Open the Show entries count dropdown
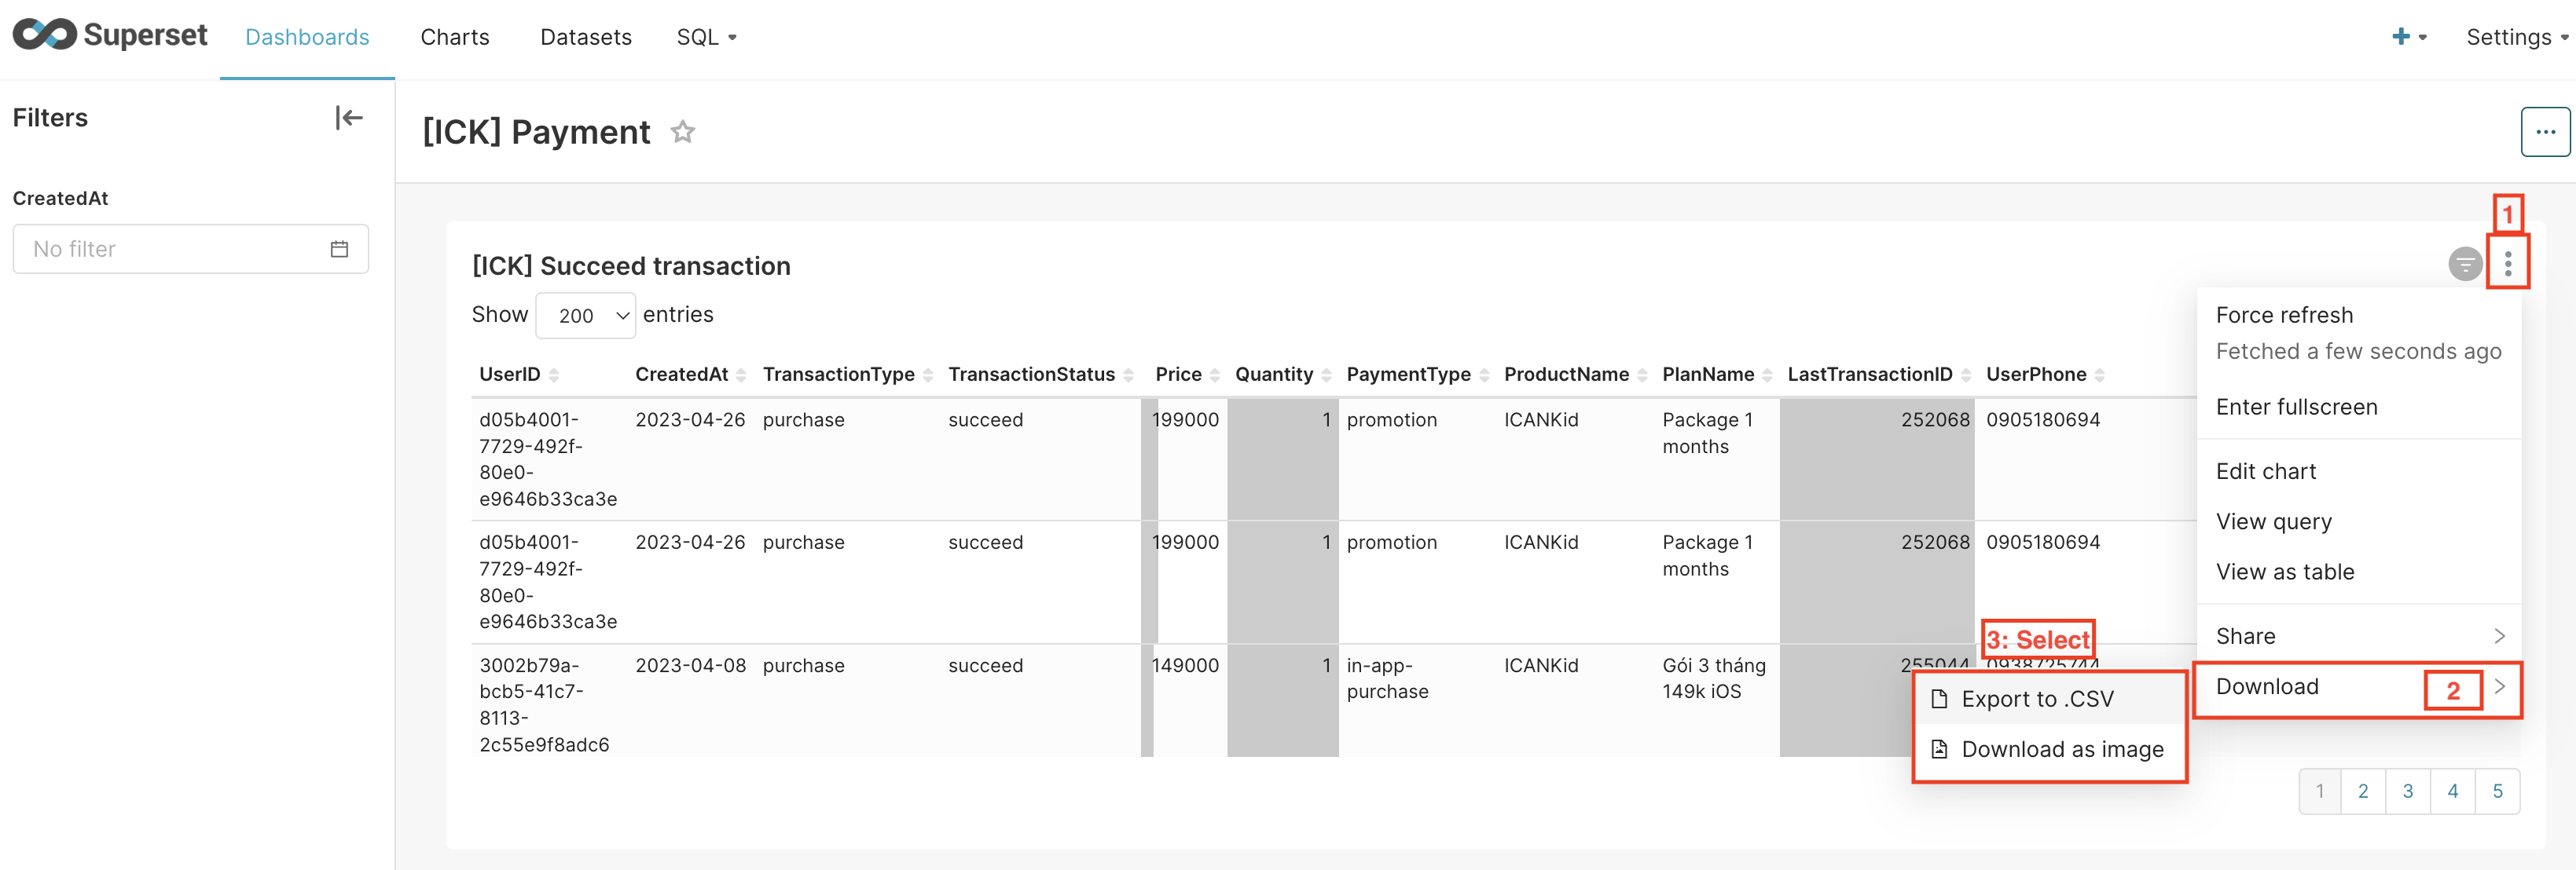Viewport: 2576px width, 870px height. pyautogui.click(x=586, y=316)
